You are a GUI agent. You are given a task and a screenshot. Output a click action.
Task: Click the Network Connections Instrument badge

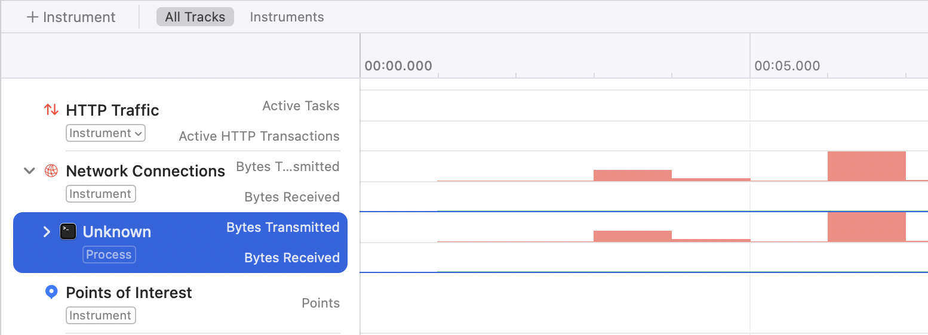click(x=100, y=194)
